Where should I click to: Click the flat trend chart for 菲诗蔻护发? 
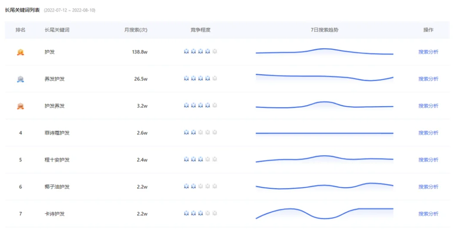[324, 133]
